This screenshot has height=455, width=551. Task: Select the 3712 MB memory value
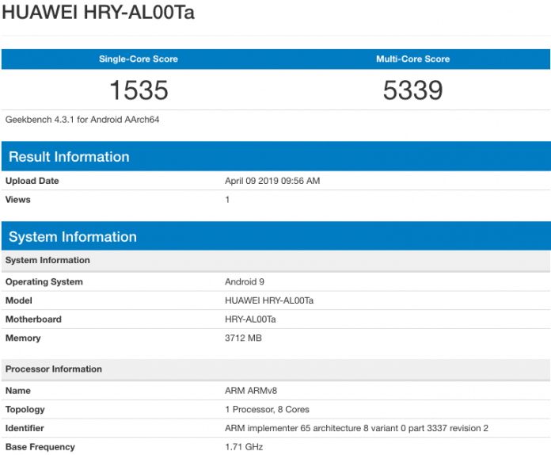[x=243, y=338]
